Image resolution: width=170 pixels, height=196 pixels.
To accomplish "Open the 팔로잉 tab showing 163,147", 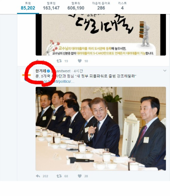I will pyautogui.click(x=51, y=6).
